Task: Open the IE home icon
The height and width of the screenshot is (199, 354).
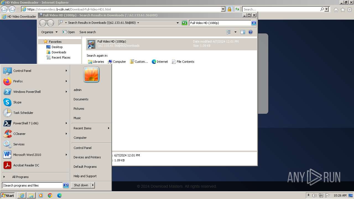Action: click(x=336, y=10)
